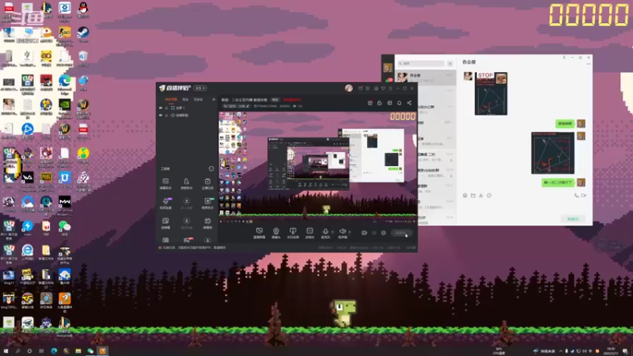Open the share icon above the preview
Image resolution: width=633 pixels, height=356 pixels.
pyautogui.click(x=409, y=103)
